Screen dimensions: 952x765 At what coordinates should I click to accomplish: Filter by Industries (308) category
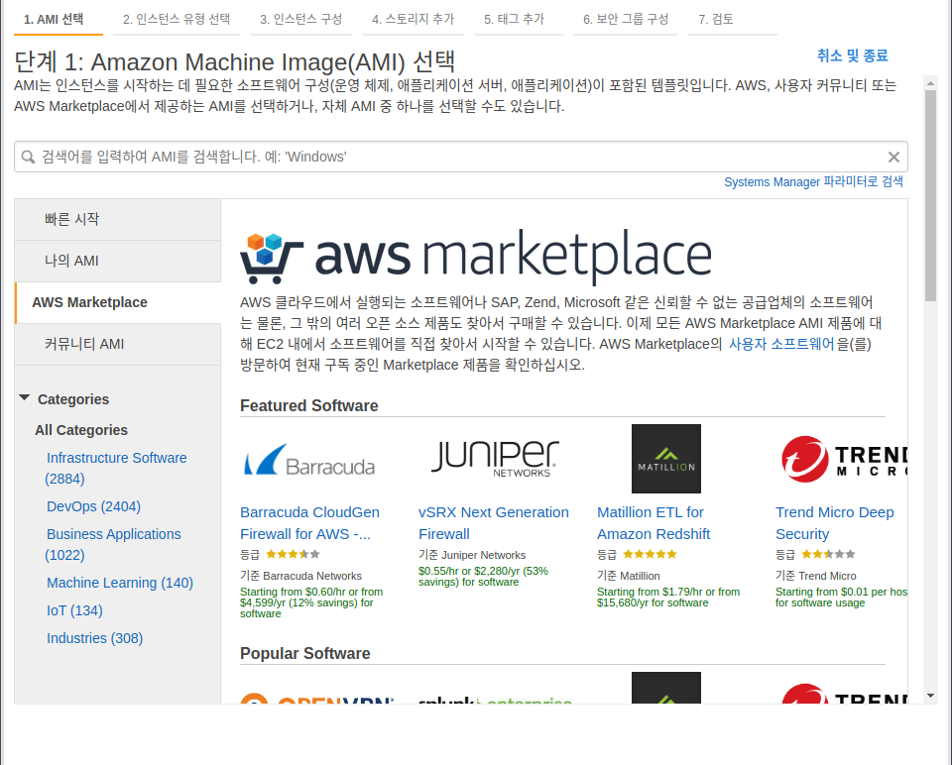(95, 639)
